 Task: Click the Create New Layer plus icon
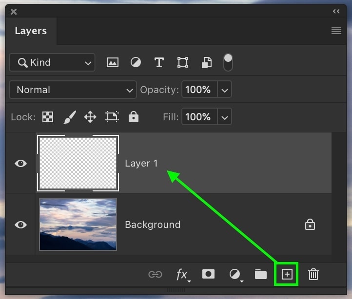pyautogui.click(x=287, y=275)
